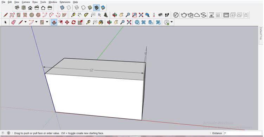Image resolution: width=264 pixels, height=137 pixels.
Task: Open the V-Ray Asset Editor
Action: (176, 15)
